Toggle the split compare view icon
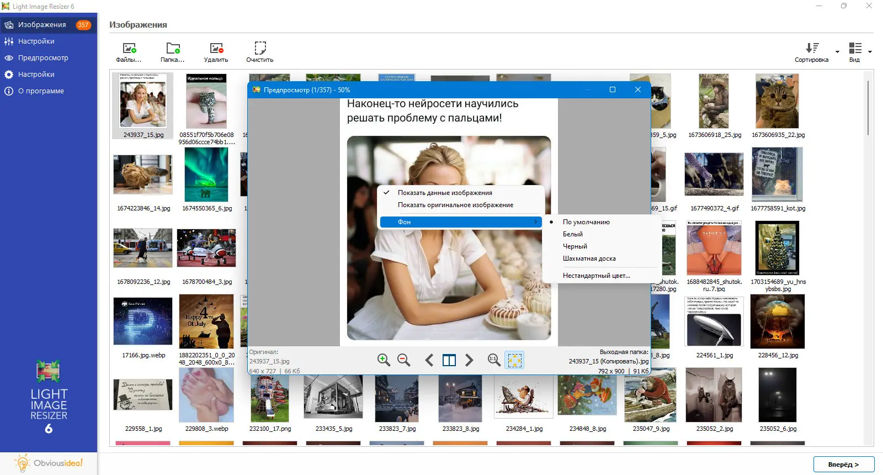883x475 pixels. coord(449,360)
